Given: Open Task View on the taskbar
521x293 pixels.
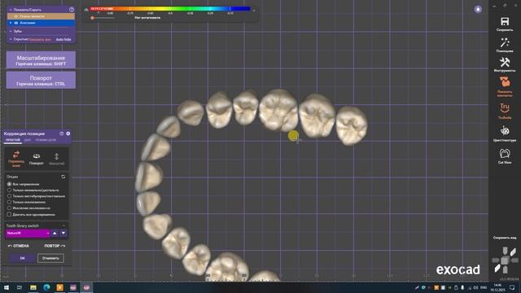Looking at the screenshot, I should (20, 287).
